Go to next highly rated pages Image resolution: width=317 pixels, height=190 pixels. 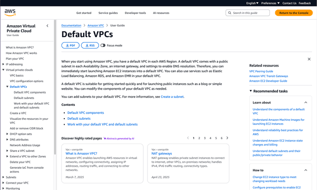point(227,138)
